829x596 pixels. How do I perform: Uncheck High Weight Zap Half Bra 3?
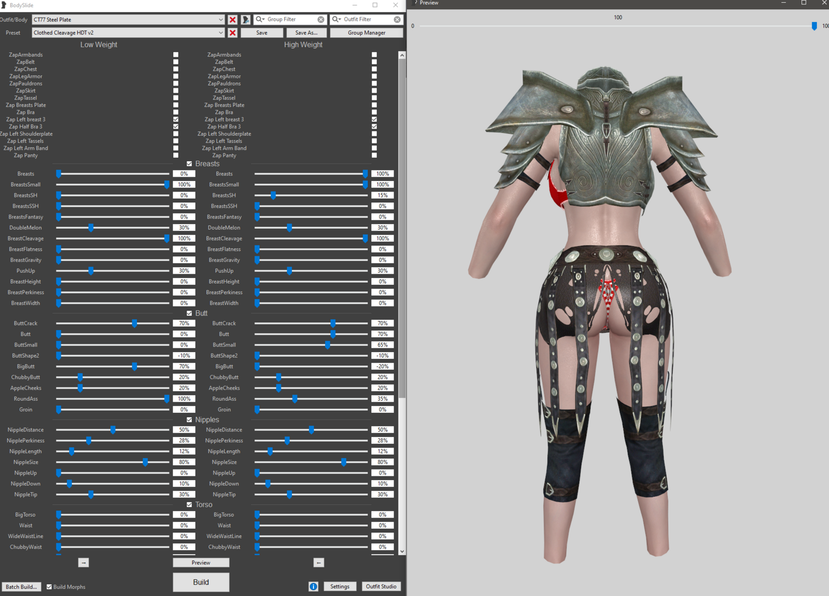[374, 126]
